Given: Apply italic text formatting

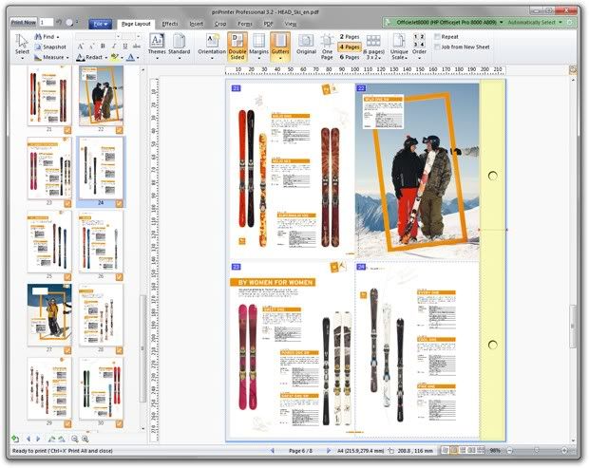Looking at the screenshot, I should (114, 46).
